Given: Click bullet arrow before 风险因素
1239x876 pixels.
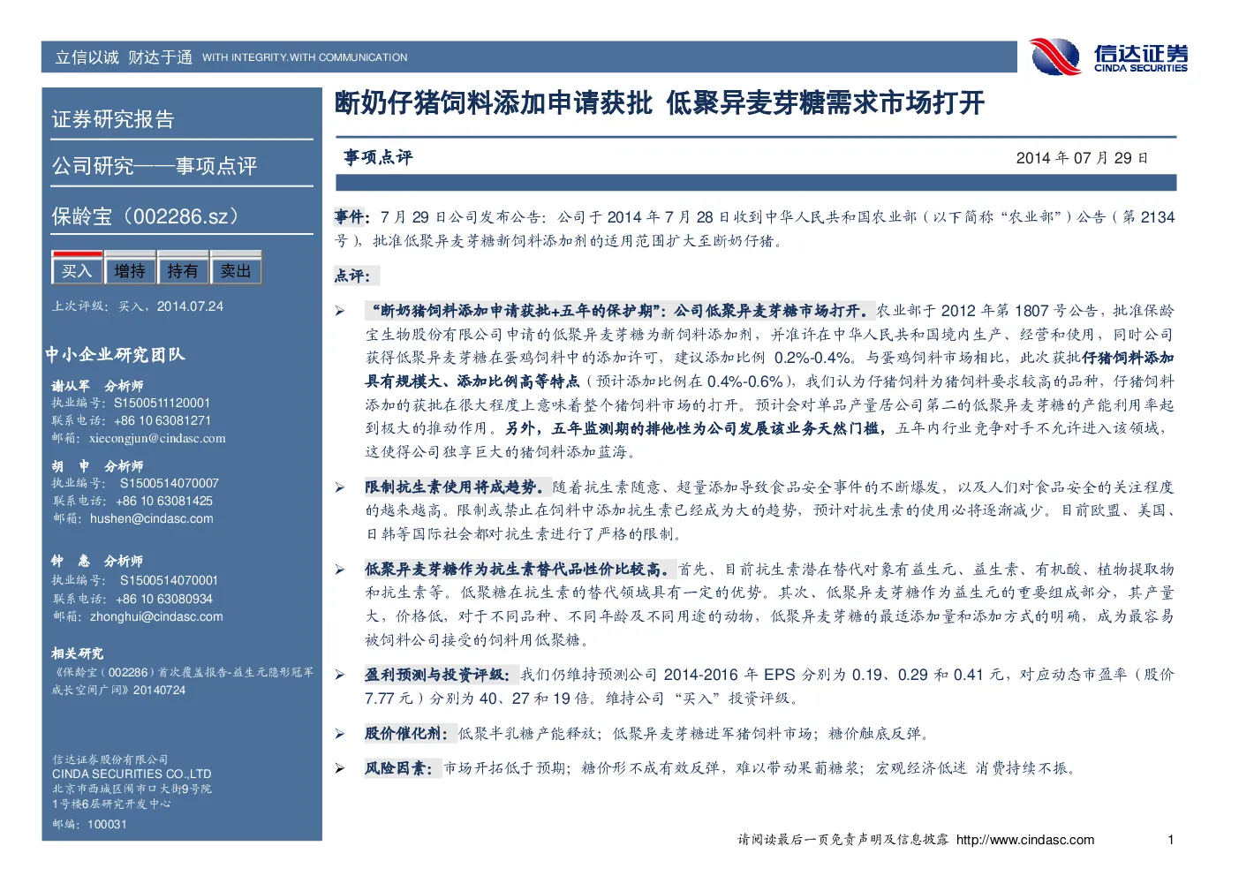Looking at the screenshot, I should (x=340, y=769).
